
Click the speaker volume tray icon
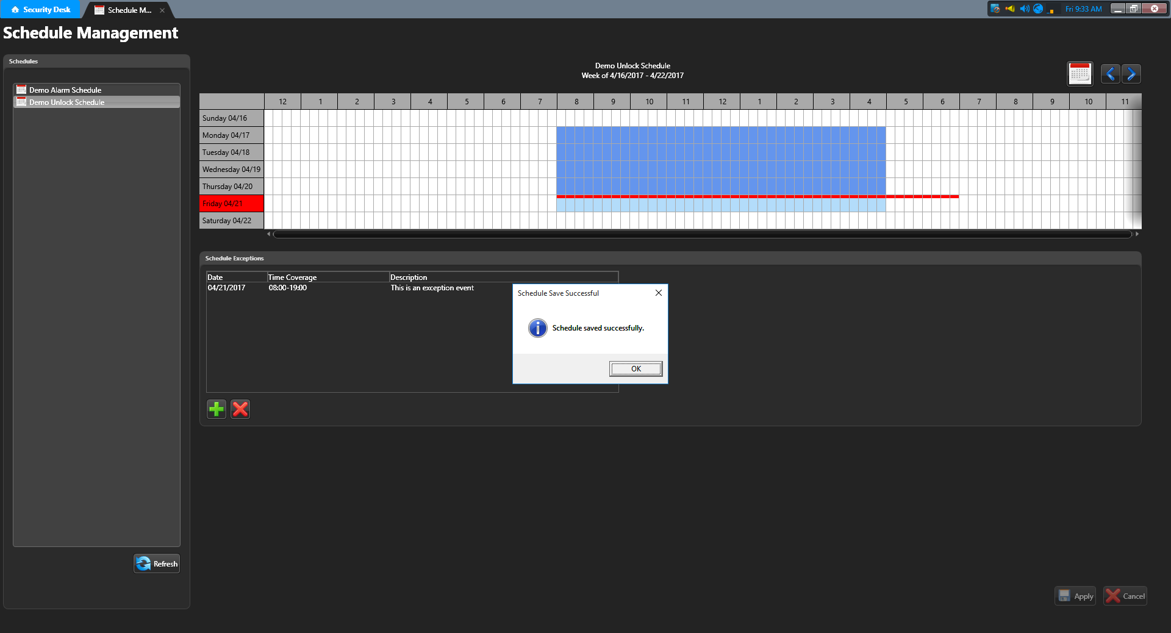click(x=1024, y=9)
